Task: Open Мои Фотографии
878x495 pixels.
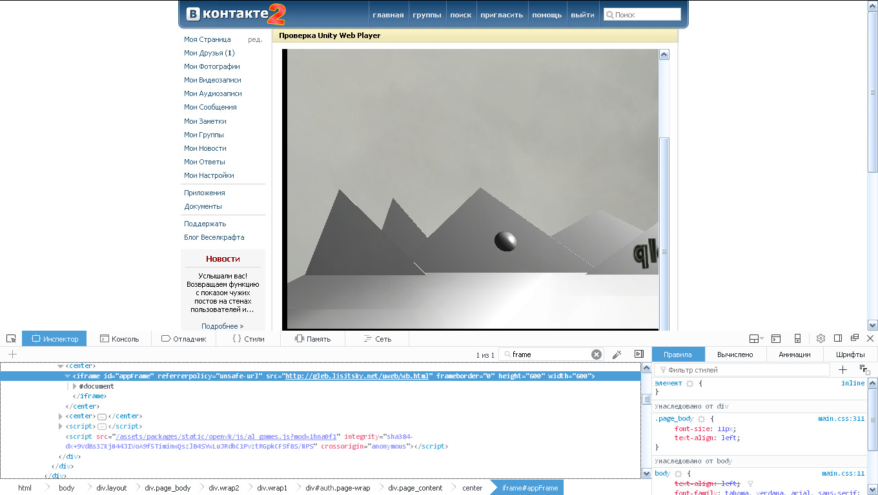Action: [212, 66]
